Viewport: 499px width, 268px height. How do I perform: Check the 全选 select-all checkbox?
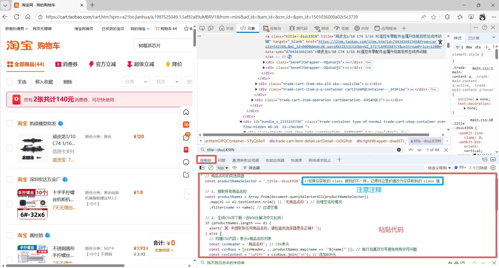(9, 82)
